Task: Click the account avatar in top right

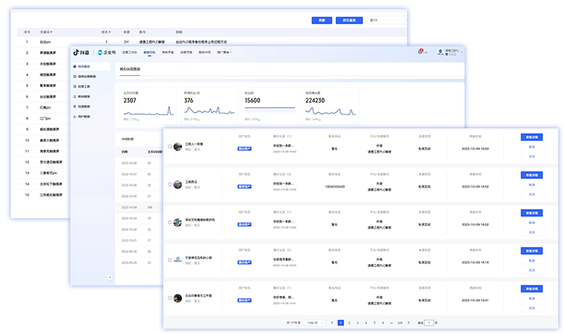Action: point(440,52)
